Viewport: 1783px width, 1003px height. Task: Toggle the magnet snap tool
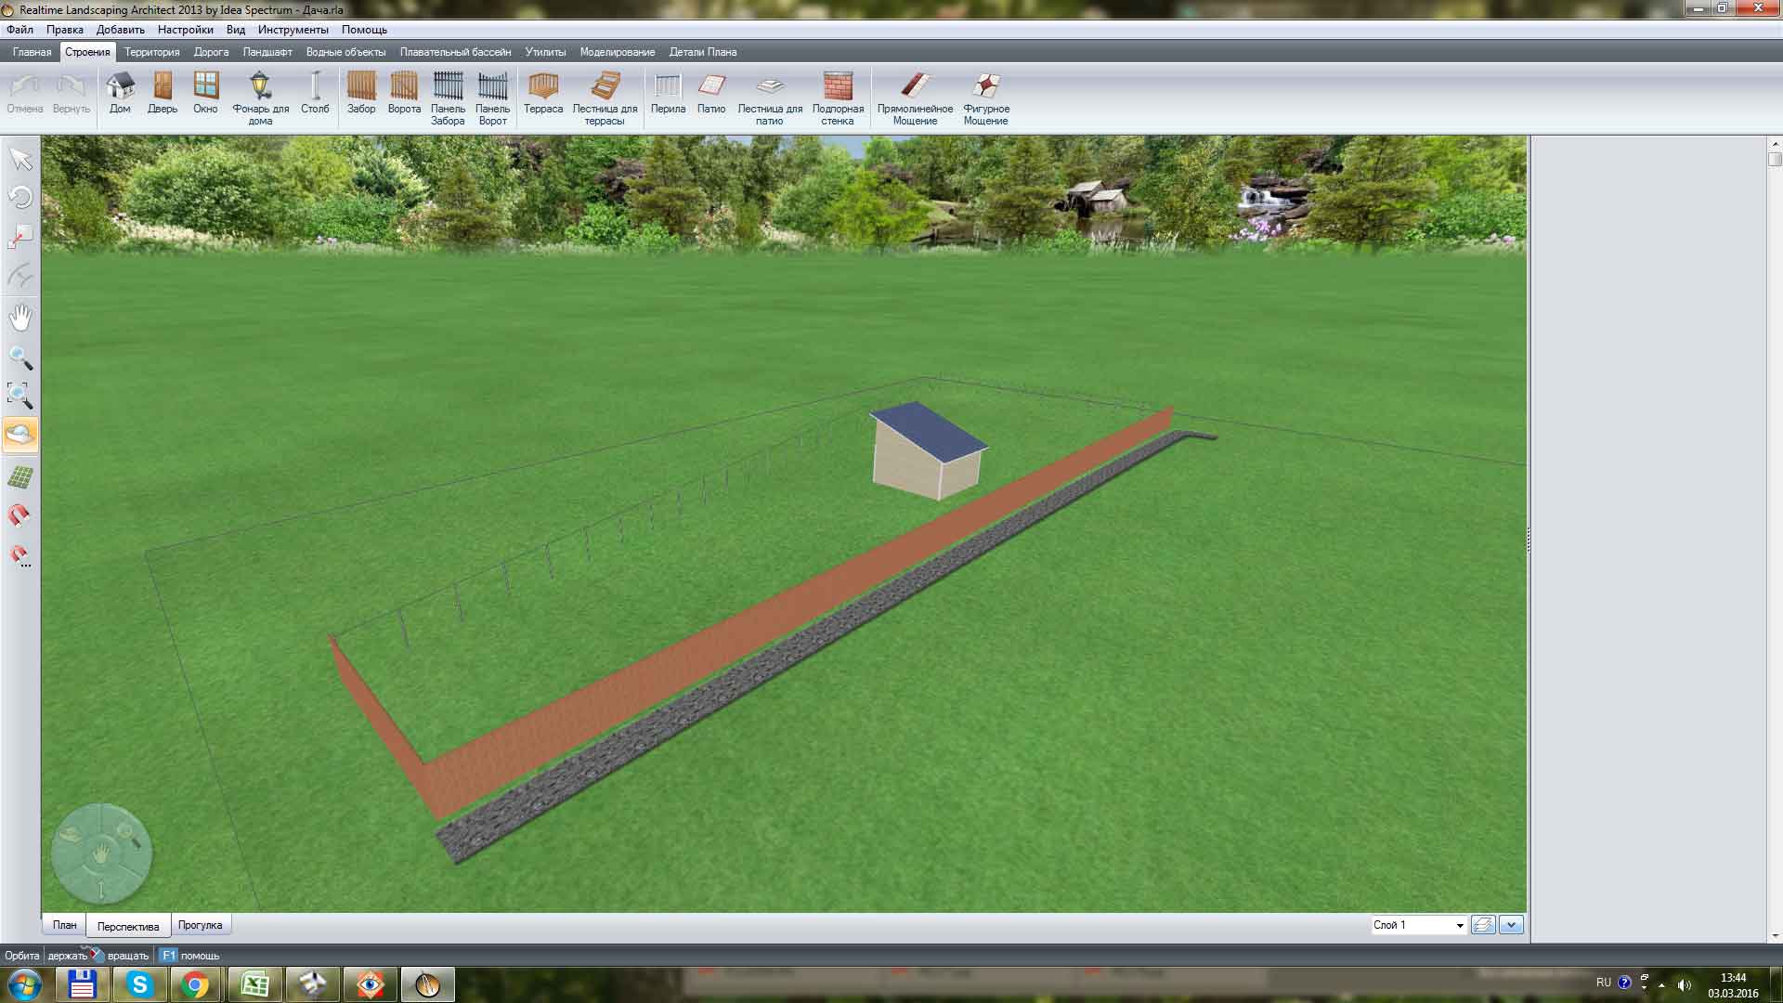pyautogui.click(x=20, y=515)
